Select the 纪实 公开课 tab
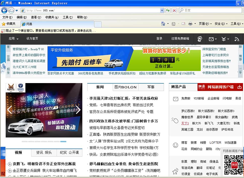244x178 pixels. (69, 153)
